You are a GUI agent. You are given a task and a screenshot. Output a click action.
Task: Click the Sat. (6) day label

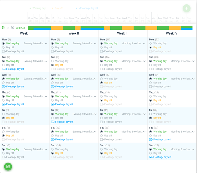[x=6, y=128]
